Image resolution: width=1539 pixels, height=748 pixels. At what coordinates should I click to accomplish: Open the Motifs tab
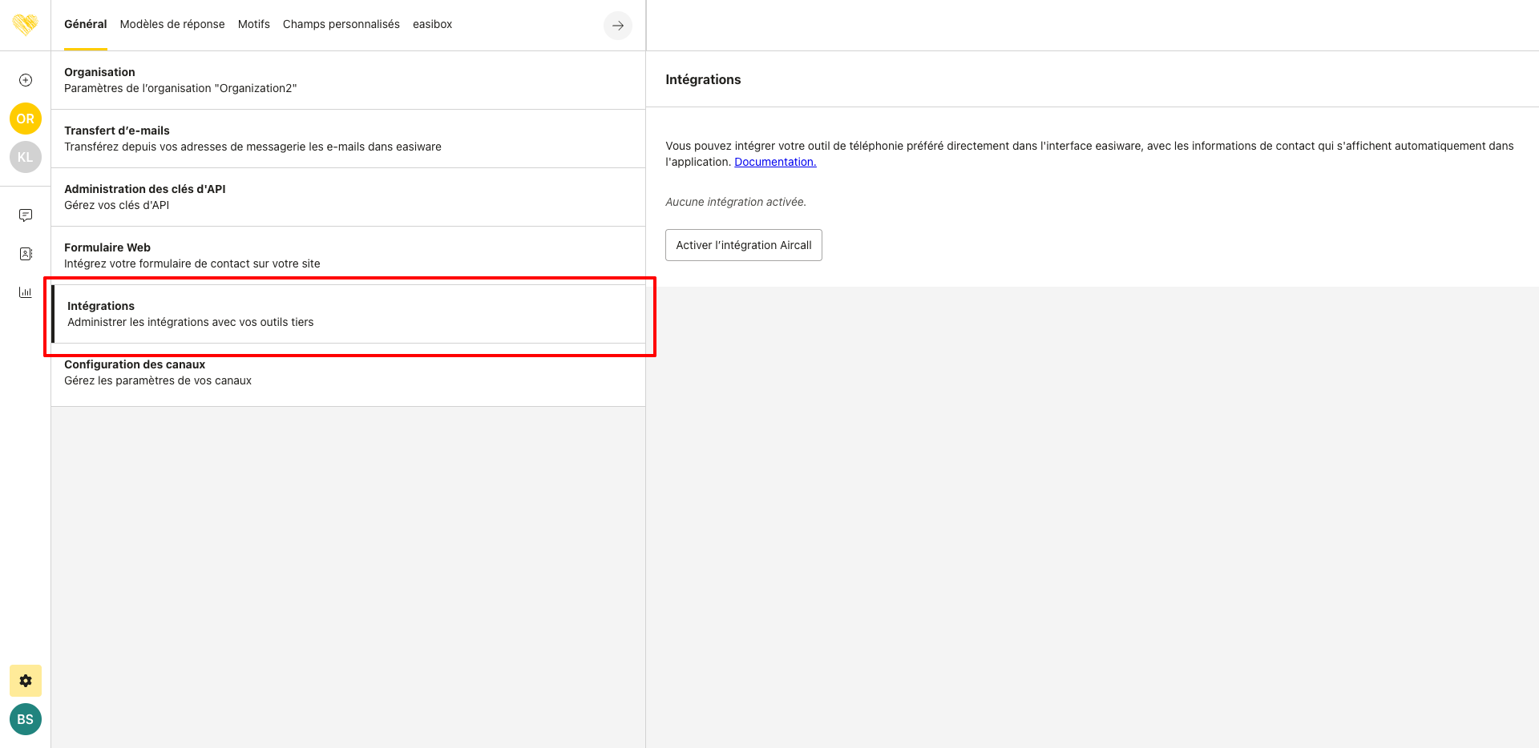253,24
